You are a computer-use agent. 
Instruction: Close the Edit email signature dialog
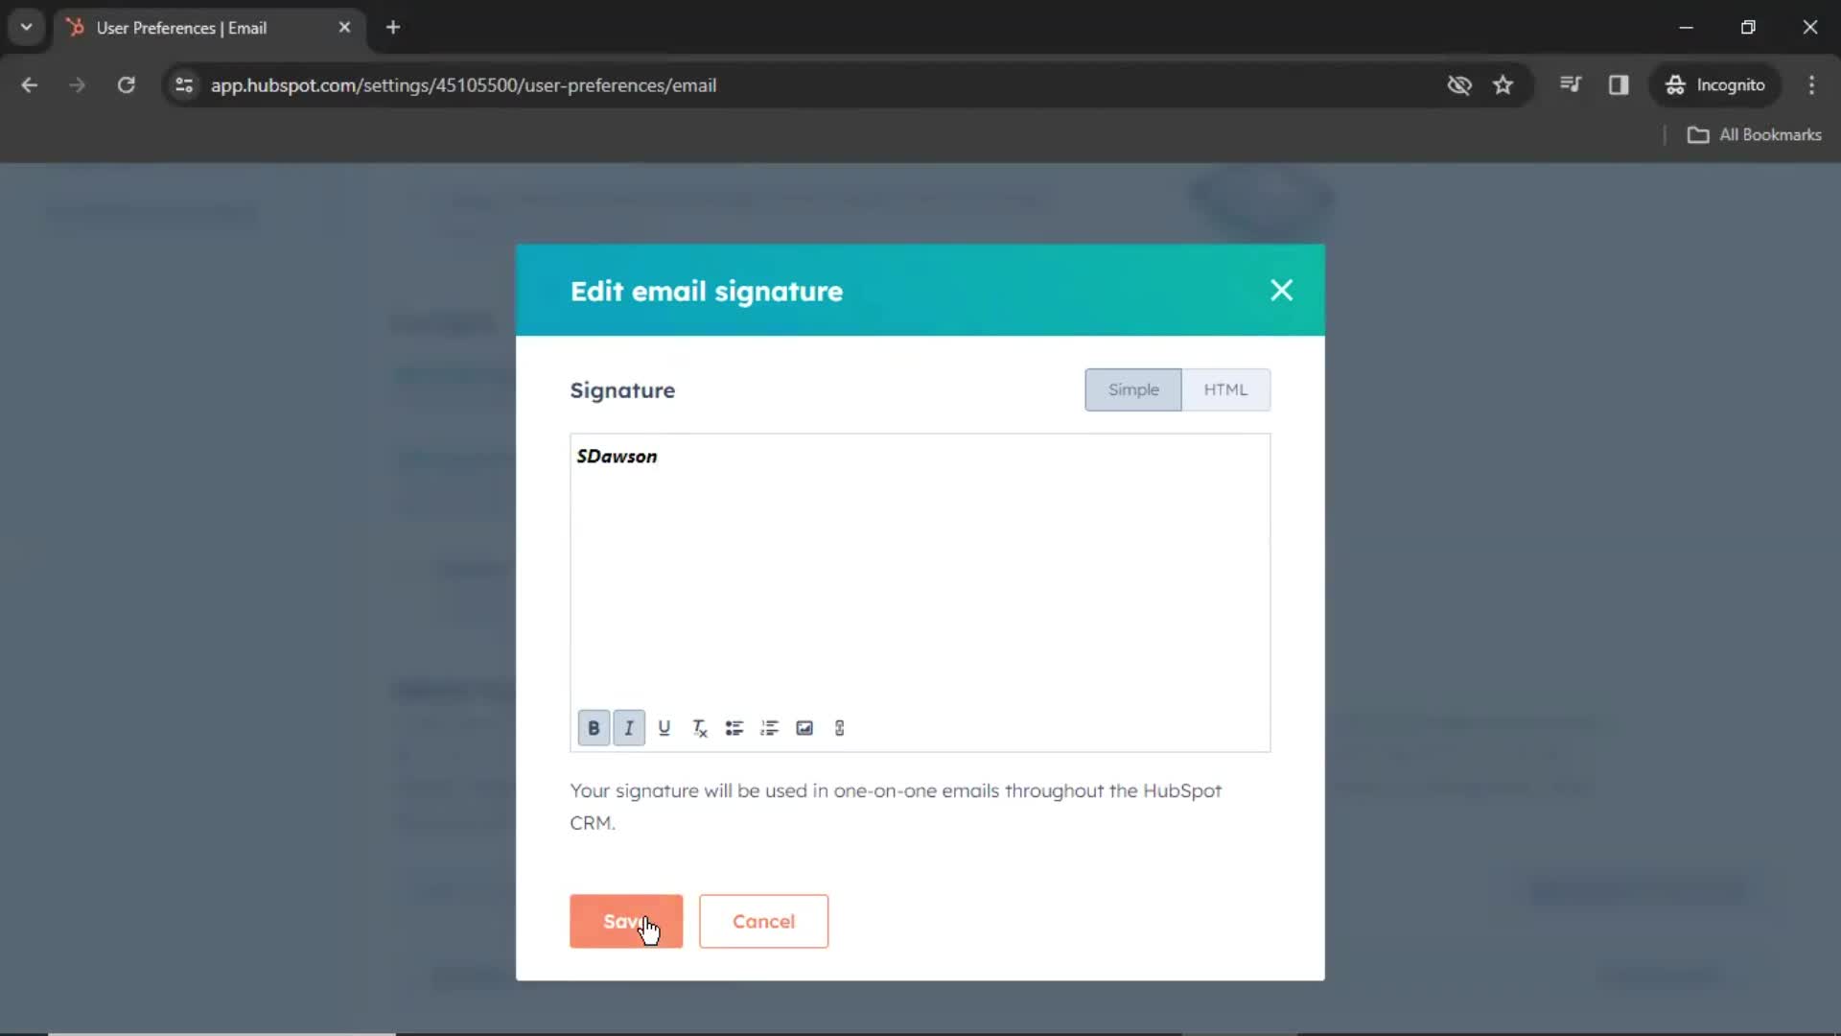point(1281,290)
